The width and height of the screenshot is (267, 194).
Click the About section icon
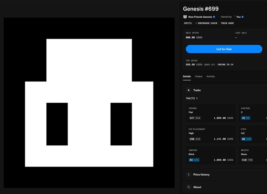(x=188, y=187)
